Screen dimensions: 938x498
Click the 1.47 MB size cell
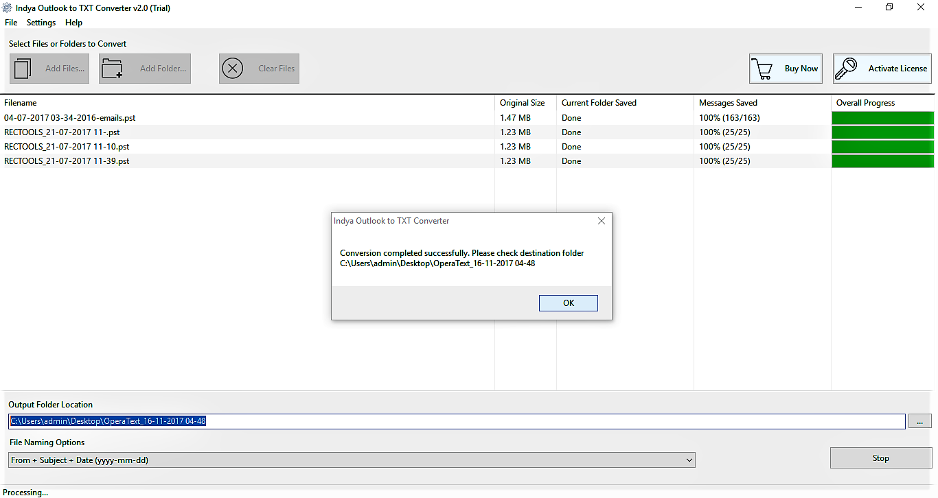[x=515, y=118]
